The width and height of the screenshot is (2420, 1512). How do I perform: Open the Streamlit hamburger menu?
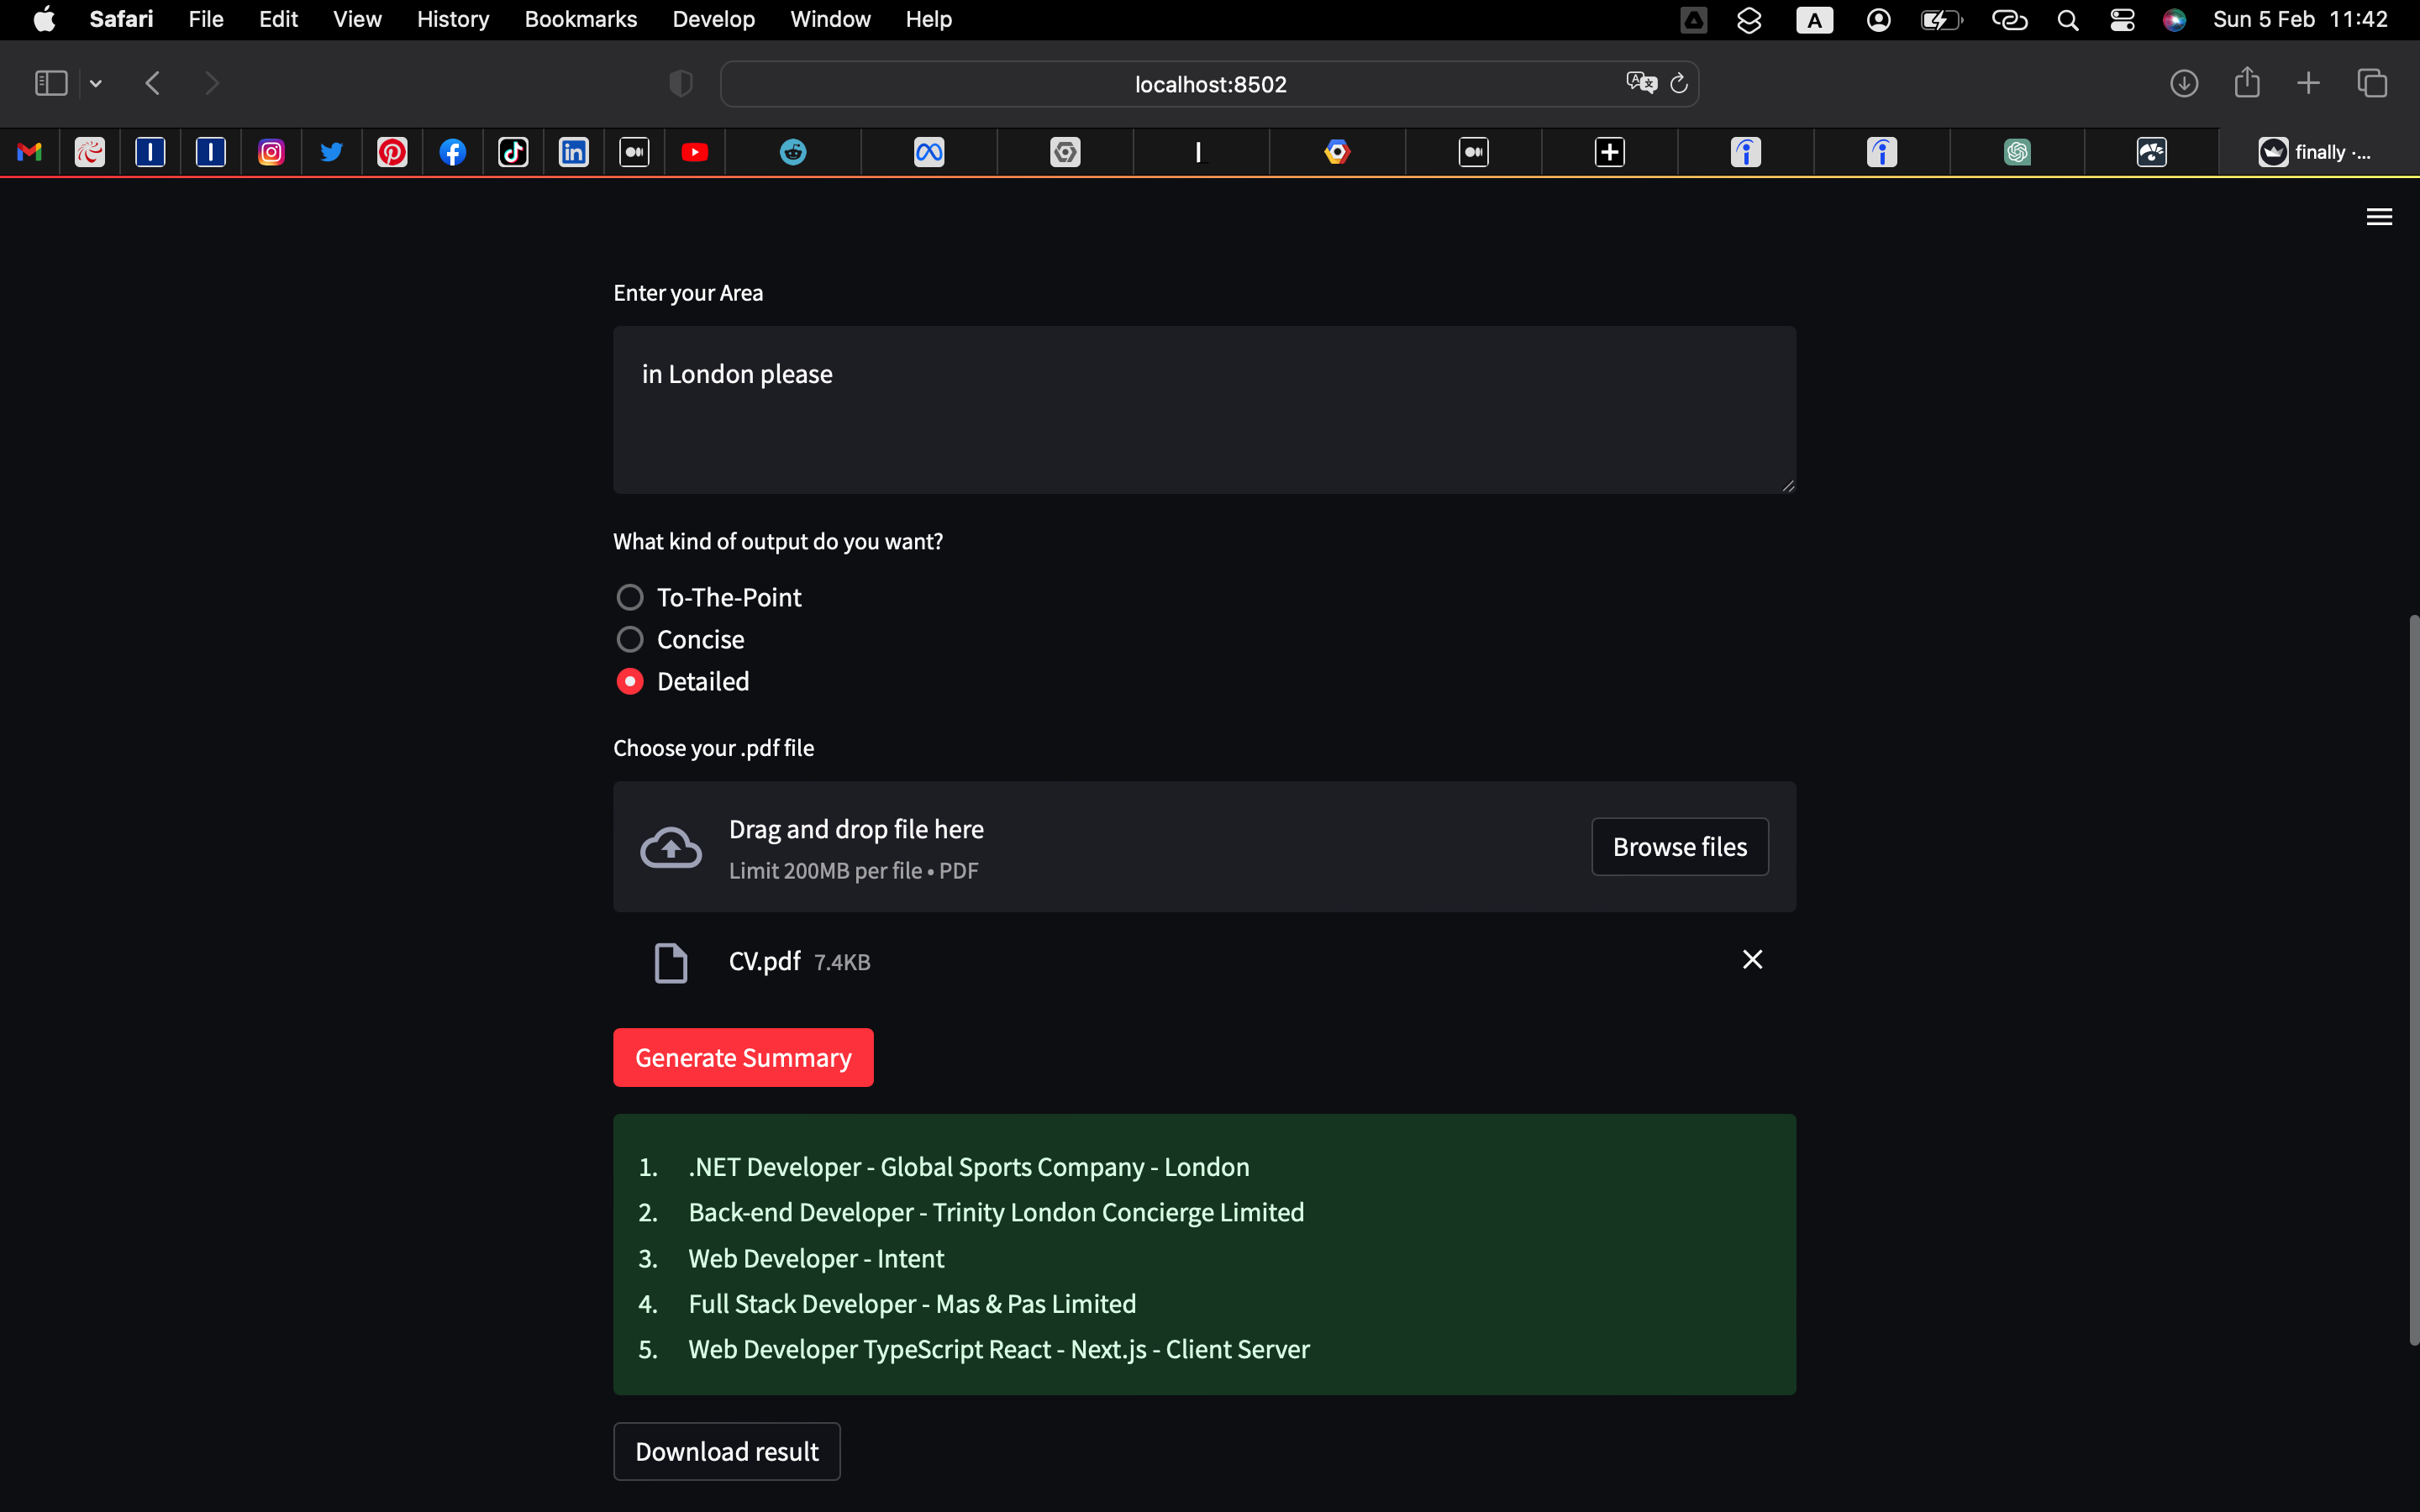coord(2379,217)
